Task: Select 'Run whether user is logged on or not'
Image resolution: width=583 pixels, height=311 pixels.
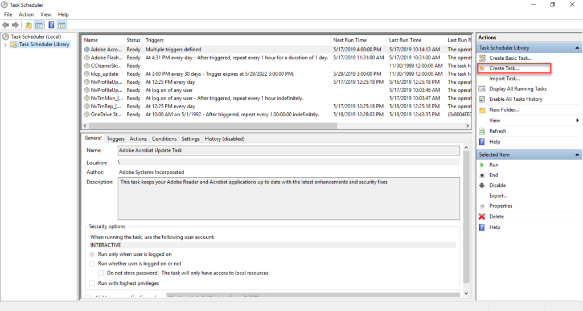Action: click(92, 264)
